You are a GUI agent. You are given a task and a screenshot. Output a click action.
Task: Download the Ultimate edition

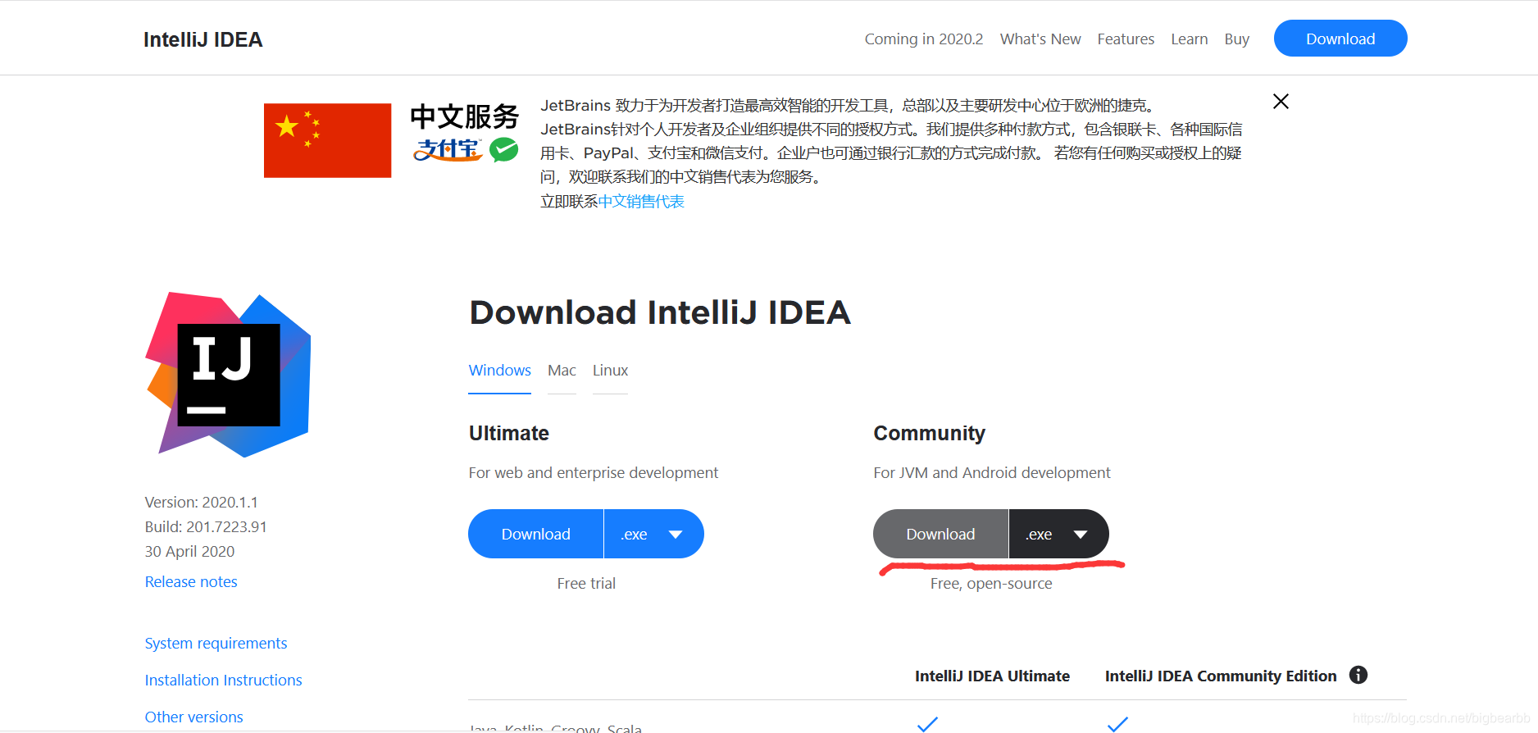coord(535,534)
